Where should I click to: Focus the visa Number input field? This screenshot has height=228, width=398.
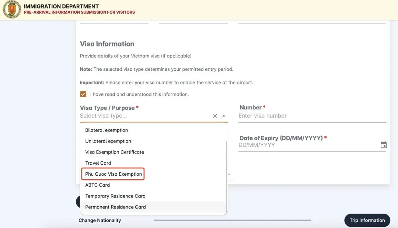pyautogui.click(x=312, y=116)
